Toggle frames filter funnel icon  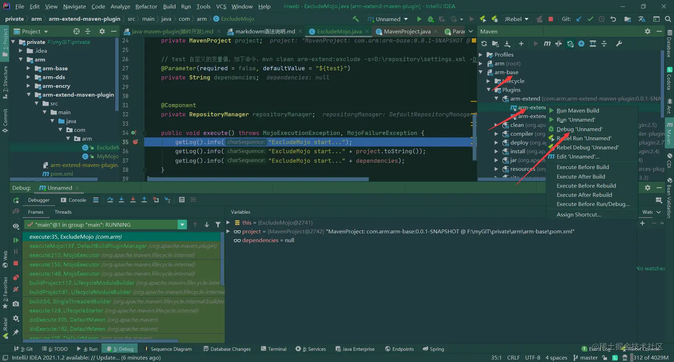coord(218,225)
